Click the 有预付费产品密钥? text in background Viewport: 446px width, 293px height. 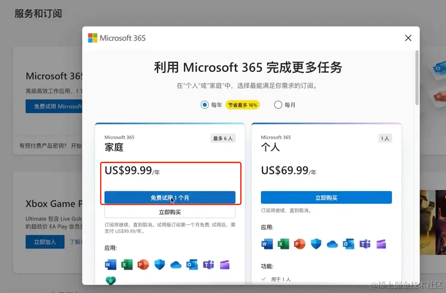43,146
